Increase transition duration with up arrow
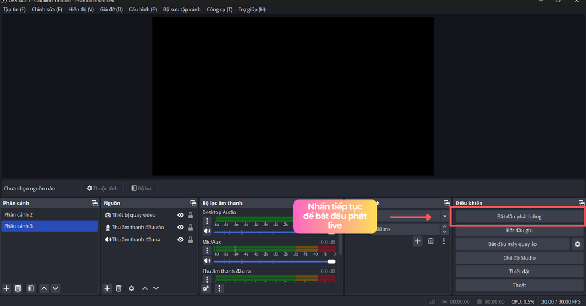Screen dimensions: 586x306 pos(445,226)
